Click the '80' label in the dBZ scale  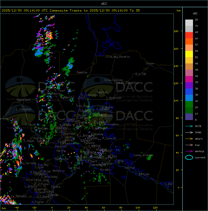196,20
